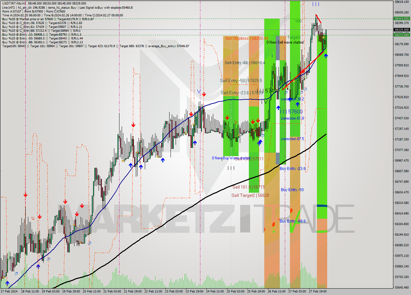This screenshot has height=295, width=411.
Task: Click the 'correction 87.5' label
Action: click(292, 139)
